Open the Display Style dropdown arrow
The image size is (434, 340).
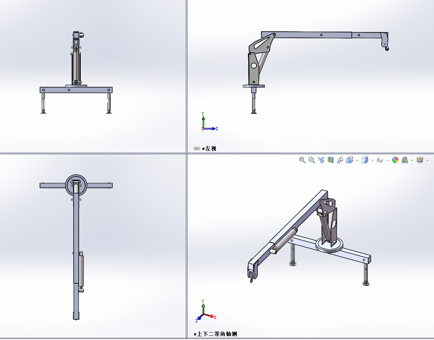[x=372, y=160]
